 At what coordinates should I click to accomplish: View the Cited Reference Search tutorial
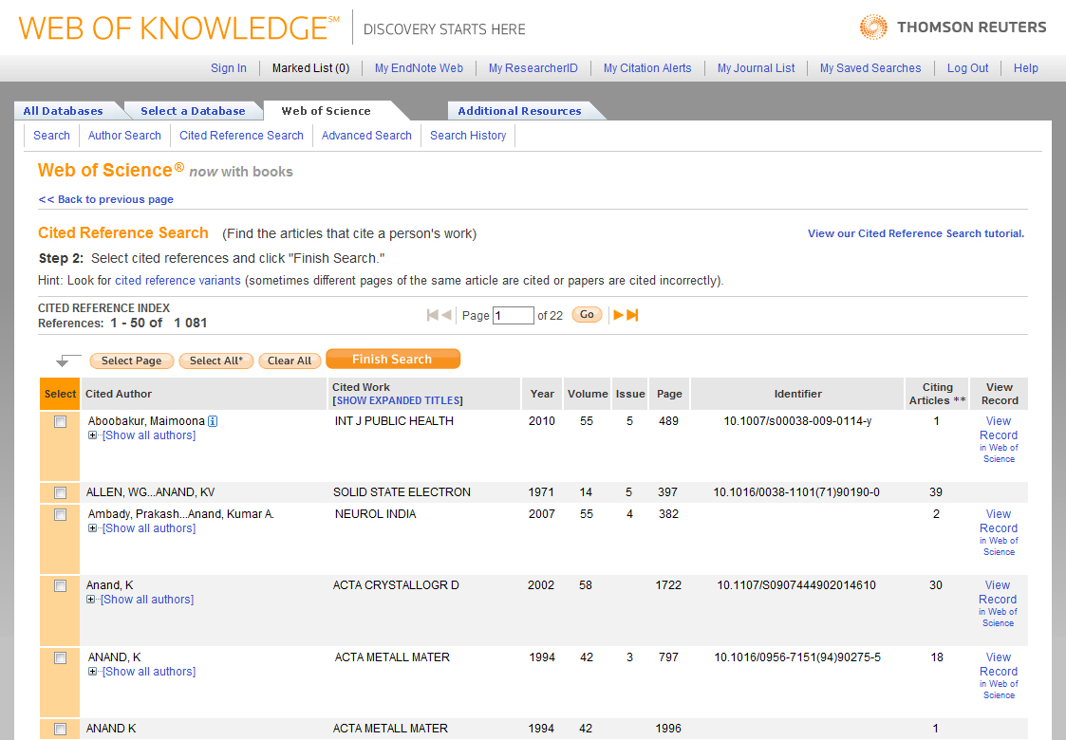point(916,233)
